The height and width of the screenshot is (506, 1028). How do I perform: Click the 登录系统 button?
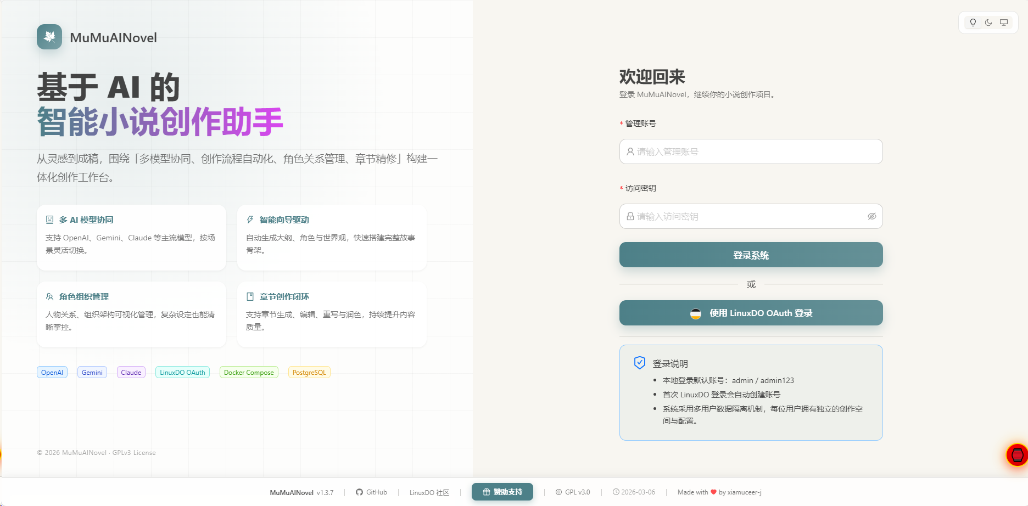coord(751,255)
